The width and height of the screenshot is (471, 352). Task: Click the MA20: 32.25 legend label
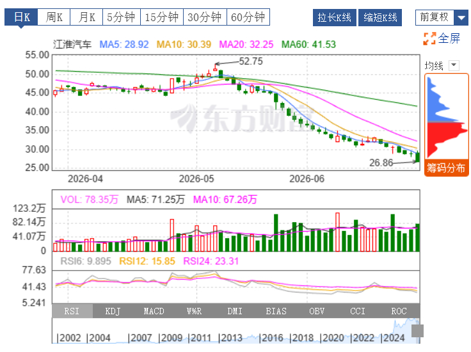246,44
